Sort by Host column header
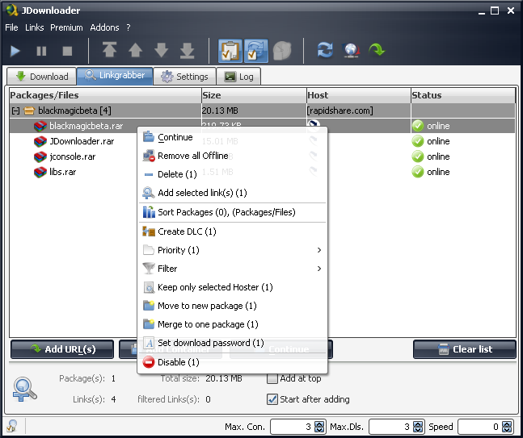 (359, 95)
